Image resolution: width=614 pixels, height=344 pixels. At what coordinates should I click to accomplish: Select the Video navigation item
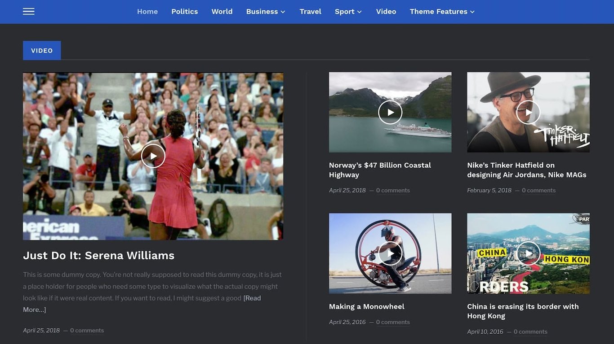tap(386, 11)
